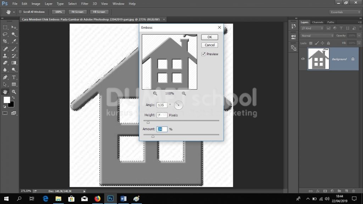This screenshot has width=363, height=204.
Task: Select the Horizontal Type tool
Action: pyautogui.click(x=14, y=77)
